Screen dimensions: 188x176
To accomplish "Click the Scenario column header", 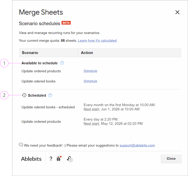I will (30, 53).
